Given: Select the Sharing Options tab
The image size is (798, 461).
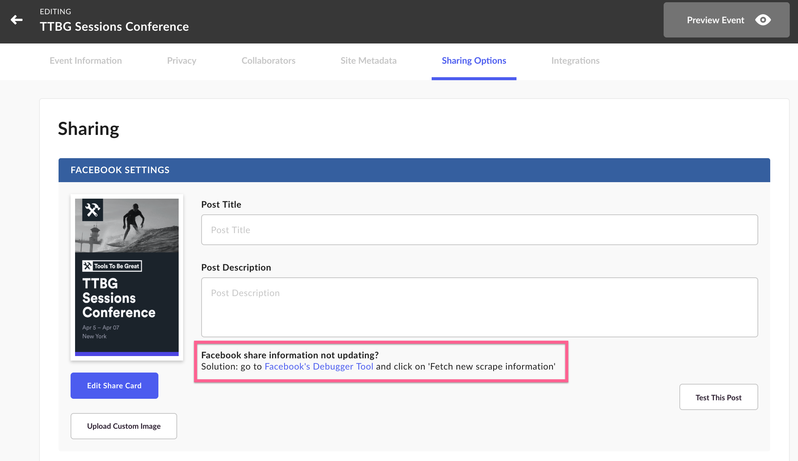Looking at the screenshot, I should pyautogui.click(x=474, y=61).
